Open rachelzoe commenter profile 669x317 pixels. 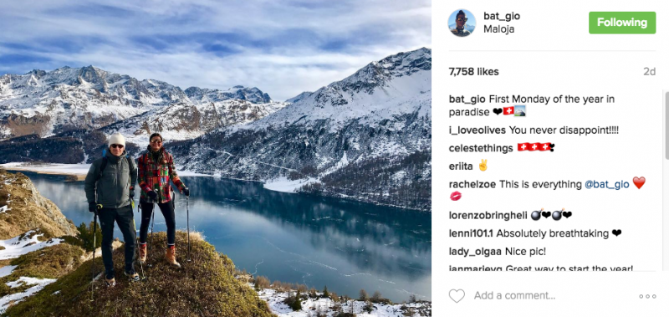472,184
